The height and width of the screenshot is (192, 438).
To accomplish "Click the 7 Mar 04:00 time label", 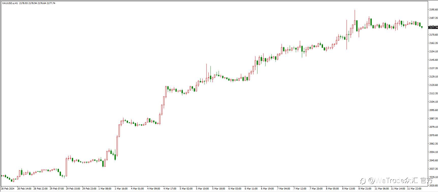I will (284, 189).
